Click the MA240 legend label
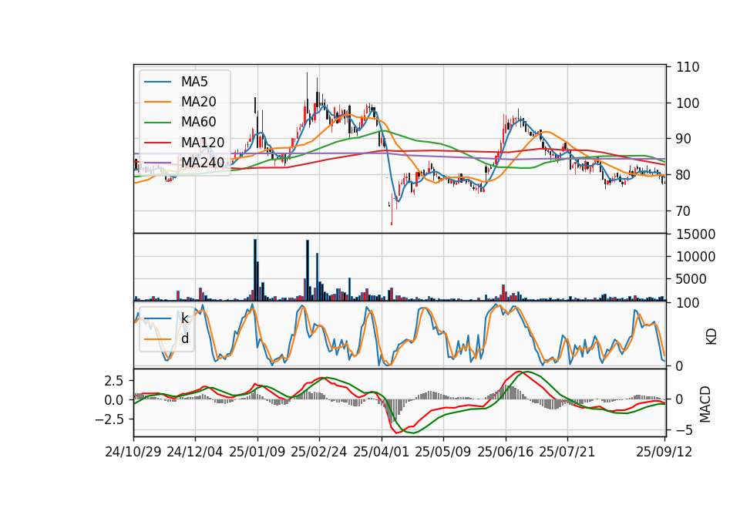 203,163
